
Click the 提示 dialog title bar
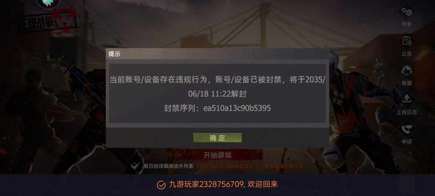(x=217, y=54)
